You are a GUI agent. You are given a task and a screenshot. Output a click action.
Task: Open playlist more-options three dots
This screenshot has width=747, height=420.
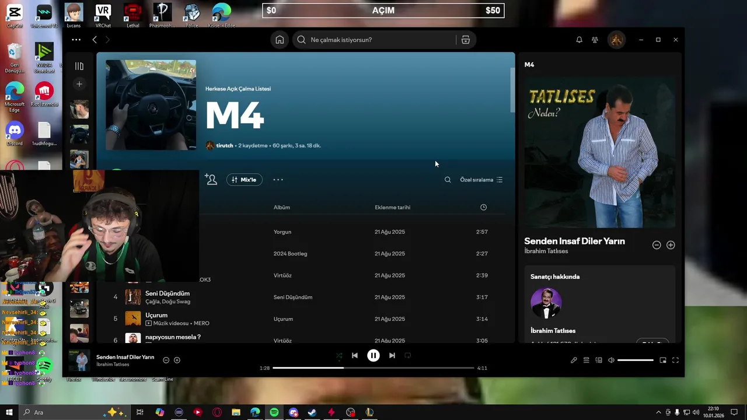pos(278,180)
